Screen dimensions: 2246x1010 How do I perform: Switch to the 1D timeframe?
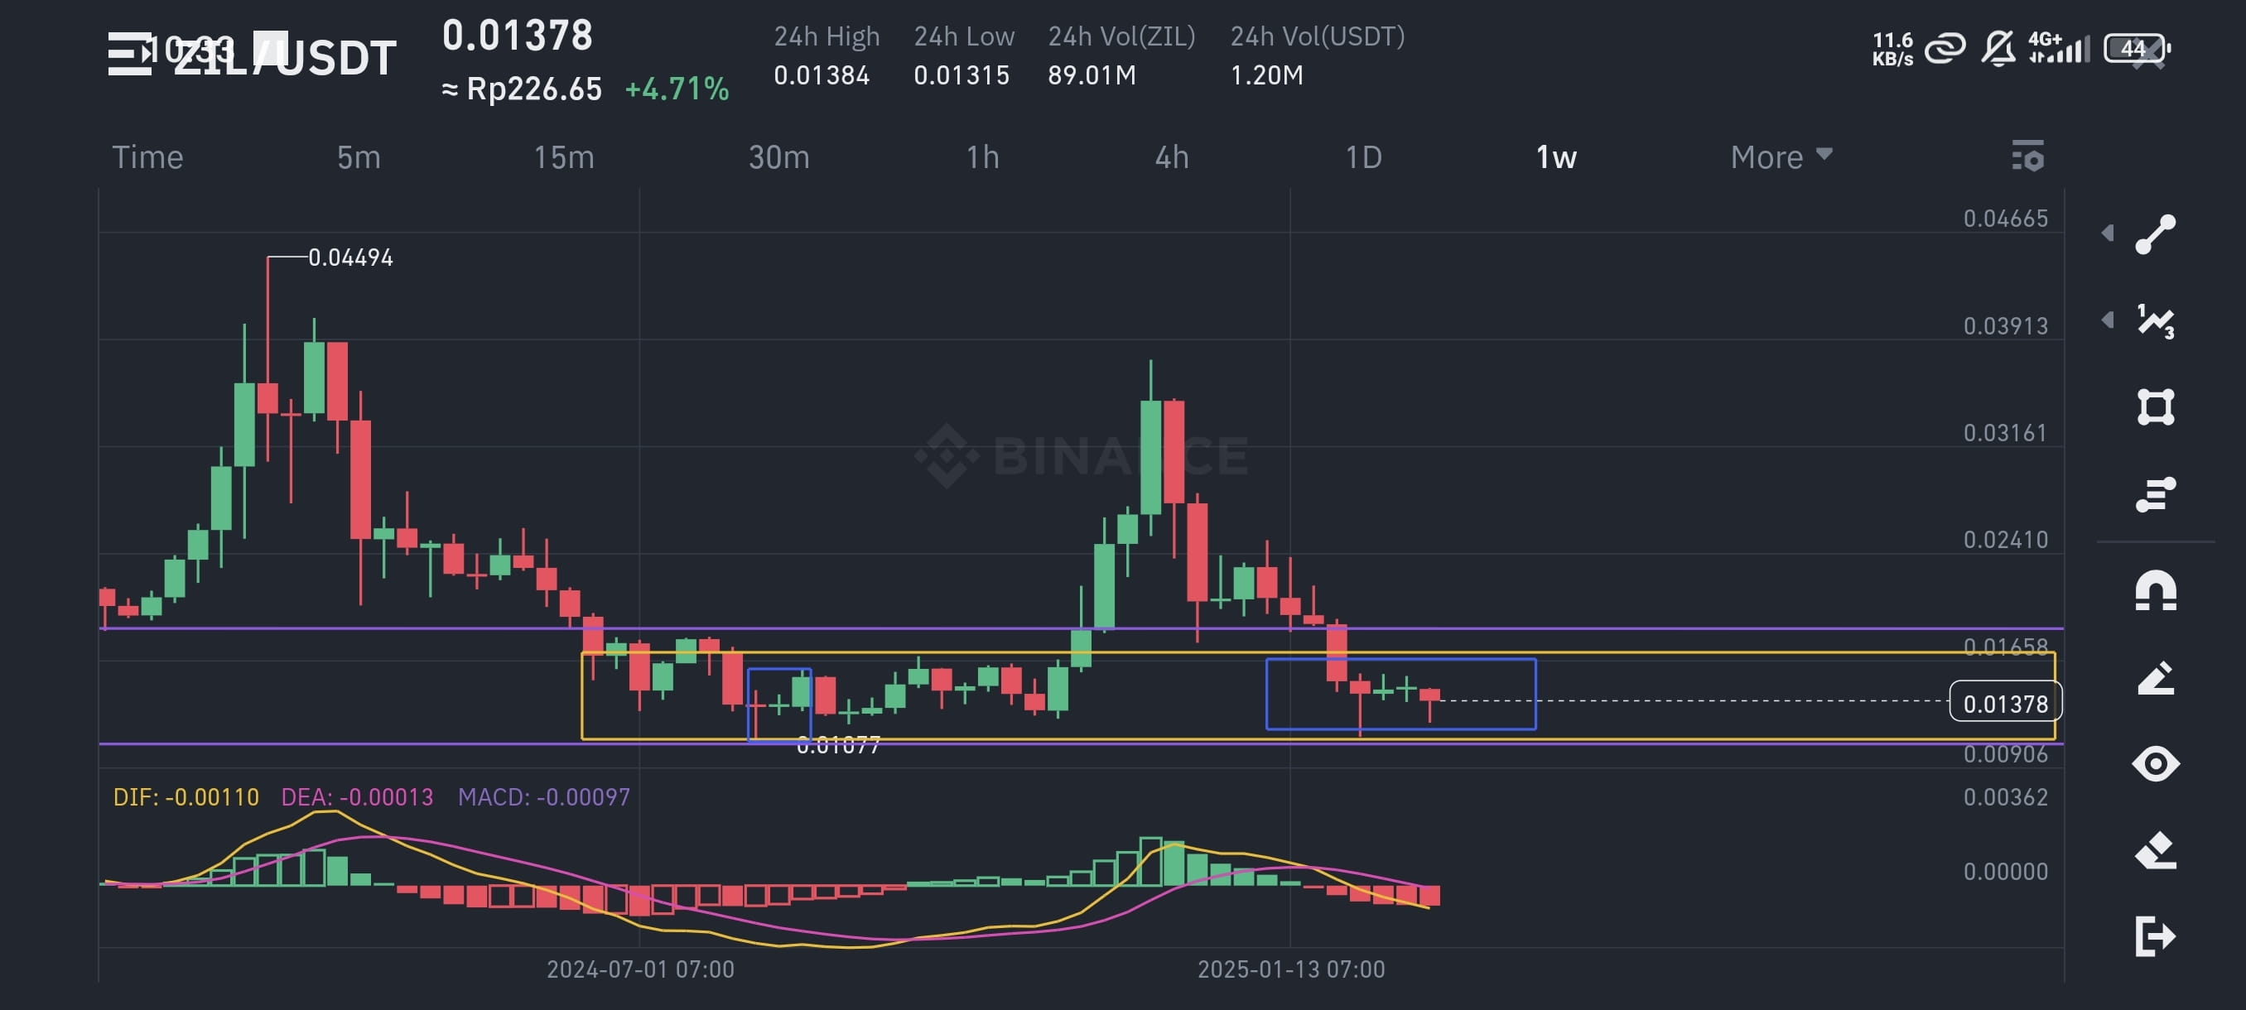[1364, 156]
